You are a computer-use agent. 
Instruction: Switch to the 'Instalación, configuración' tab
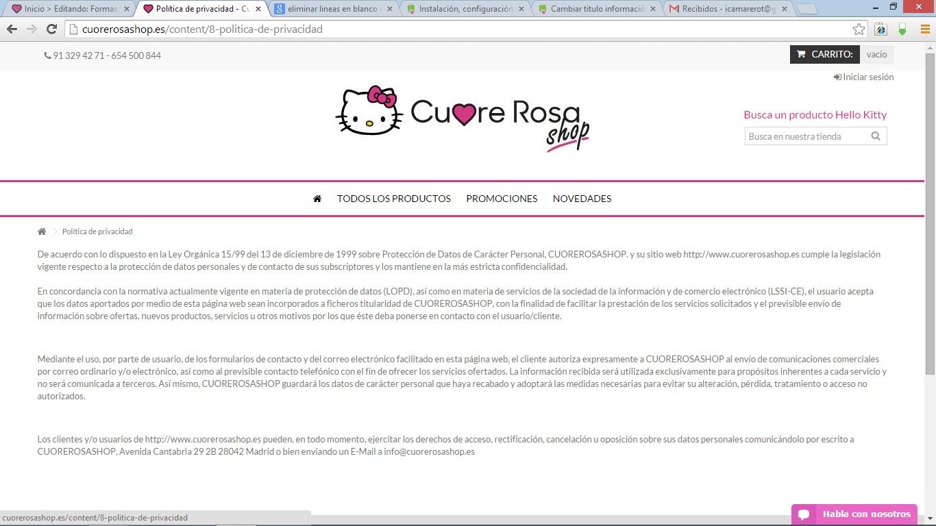(x=465, y=9)
